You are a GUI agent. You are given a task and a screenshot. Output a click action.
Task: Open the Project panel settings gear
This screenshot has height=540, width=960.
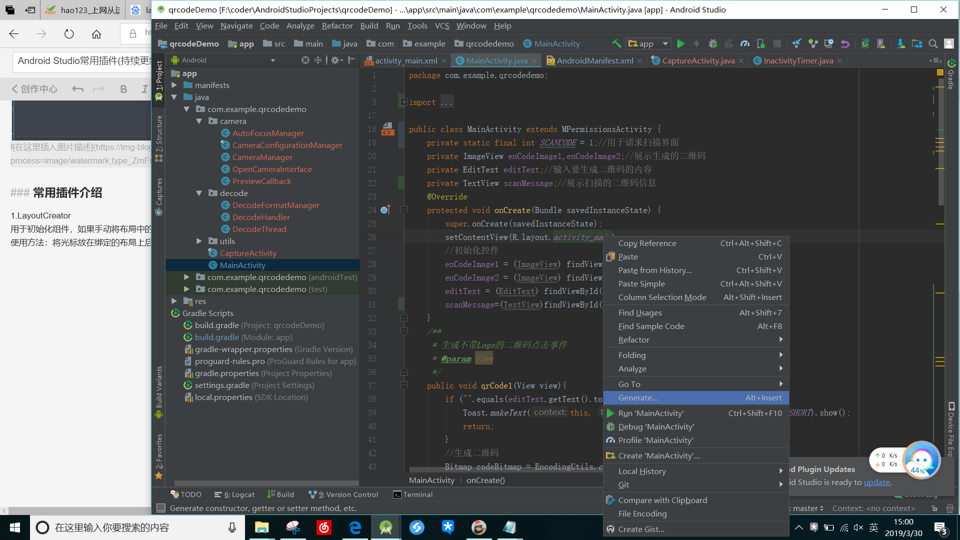[x=335, y=59]
